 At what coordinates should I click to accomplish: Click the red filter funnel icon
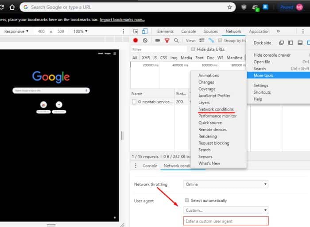point(167,41)
